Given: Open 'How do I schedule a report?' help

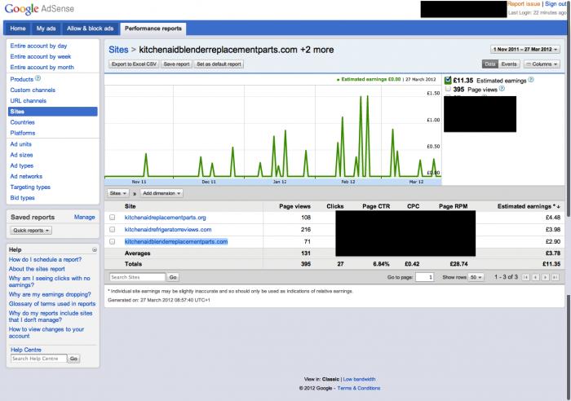Looking at the screenshot, I should 45,259.
